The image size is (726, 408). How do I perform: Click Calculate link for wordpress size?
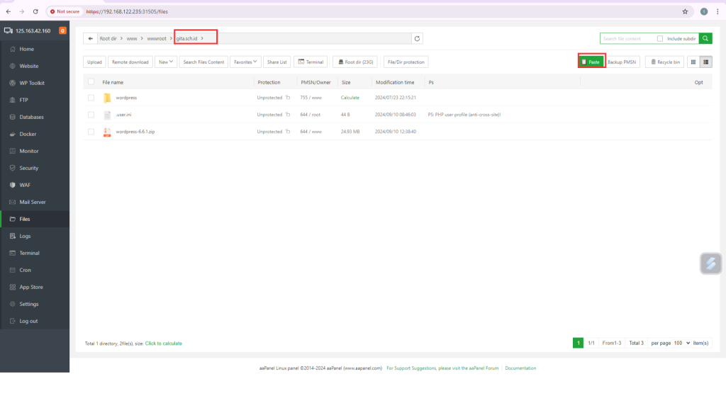350,98
